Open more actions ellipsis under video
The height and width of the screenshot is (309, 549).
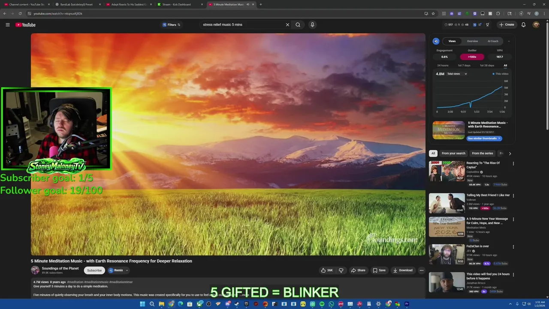(x=421, y=270)
